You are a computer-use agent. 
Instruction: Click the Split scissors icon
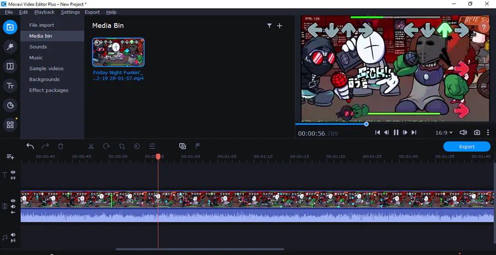pyautogui.click(x=91, y=146)
